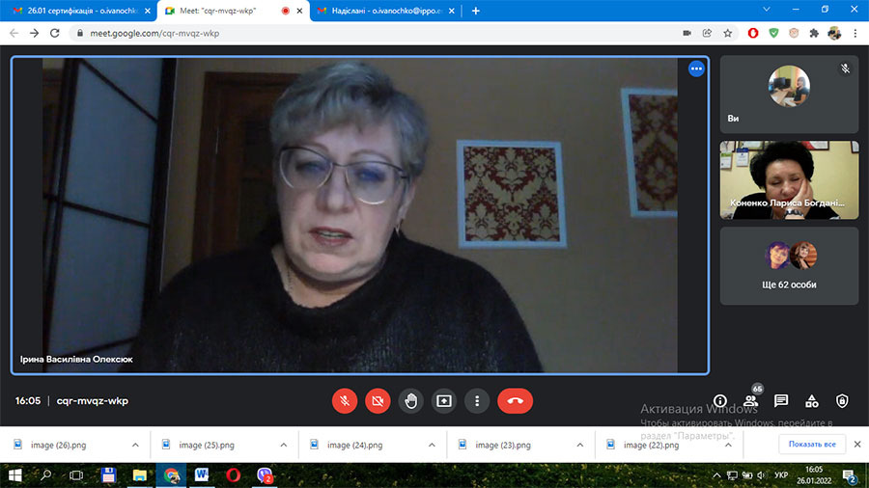
Task: Select Коненко Лариса Богданівна video tile
Action: (x=789, y=179)
